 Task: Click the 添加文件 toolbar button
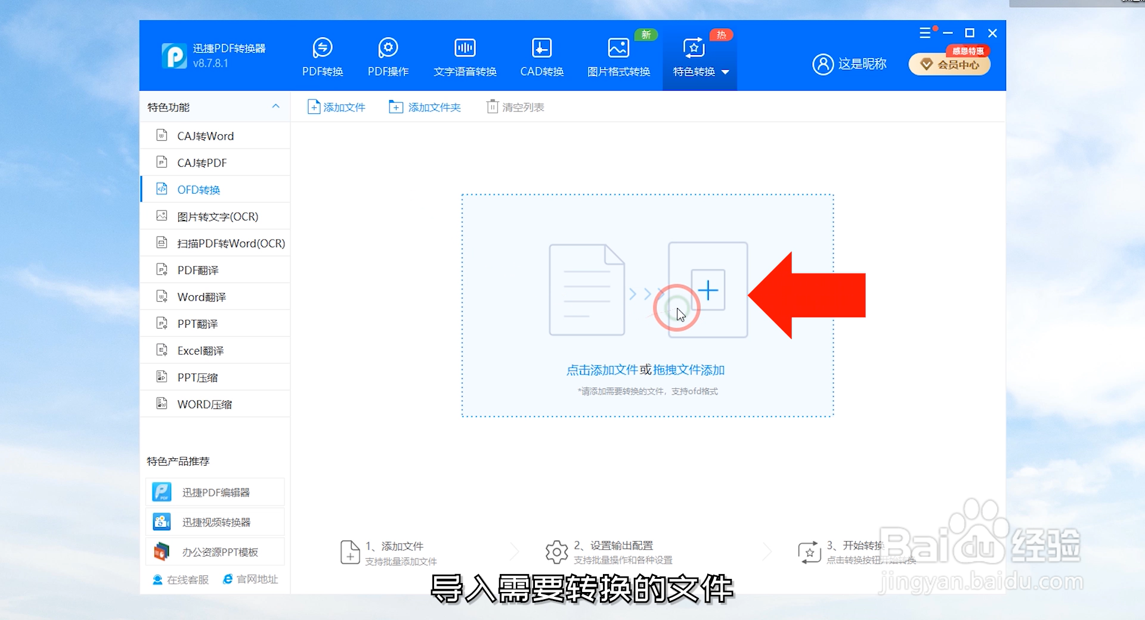pyautogui.click(x=336, y=107)
